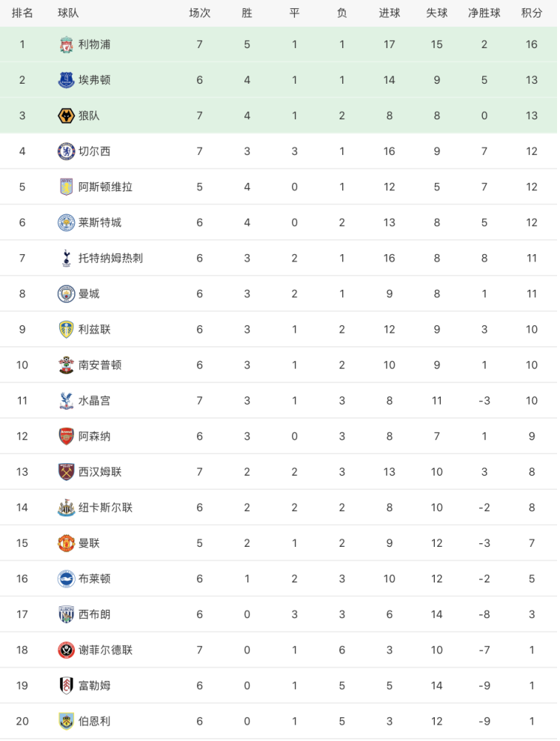The width and height of the screenshot is (560, 741).
Task: Click team name 西汉姆联
Action: (100, 472)
